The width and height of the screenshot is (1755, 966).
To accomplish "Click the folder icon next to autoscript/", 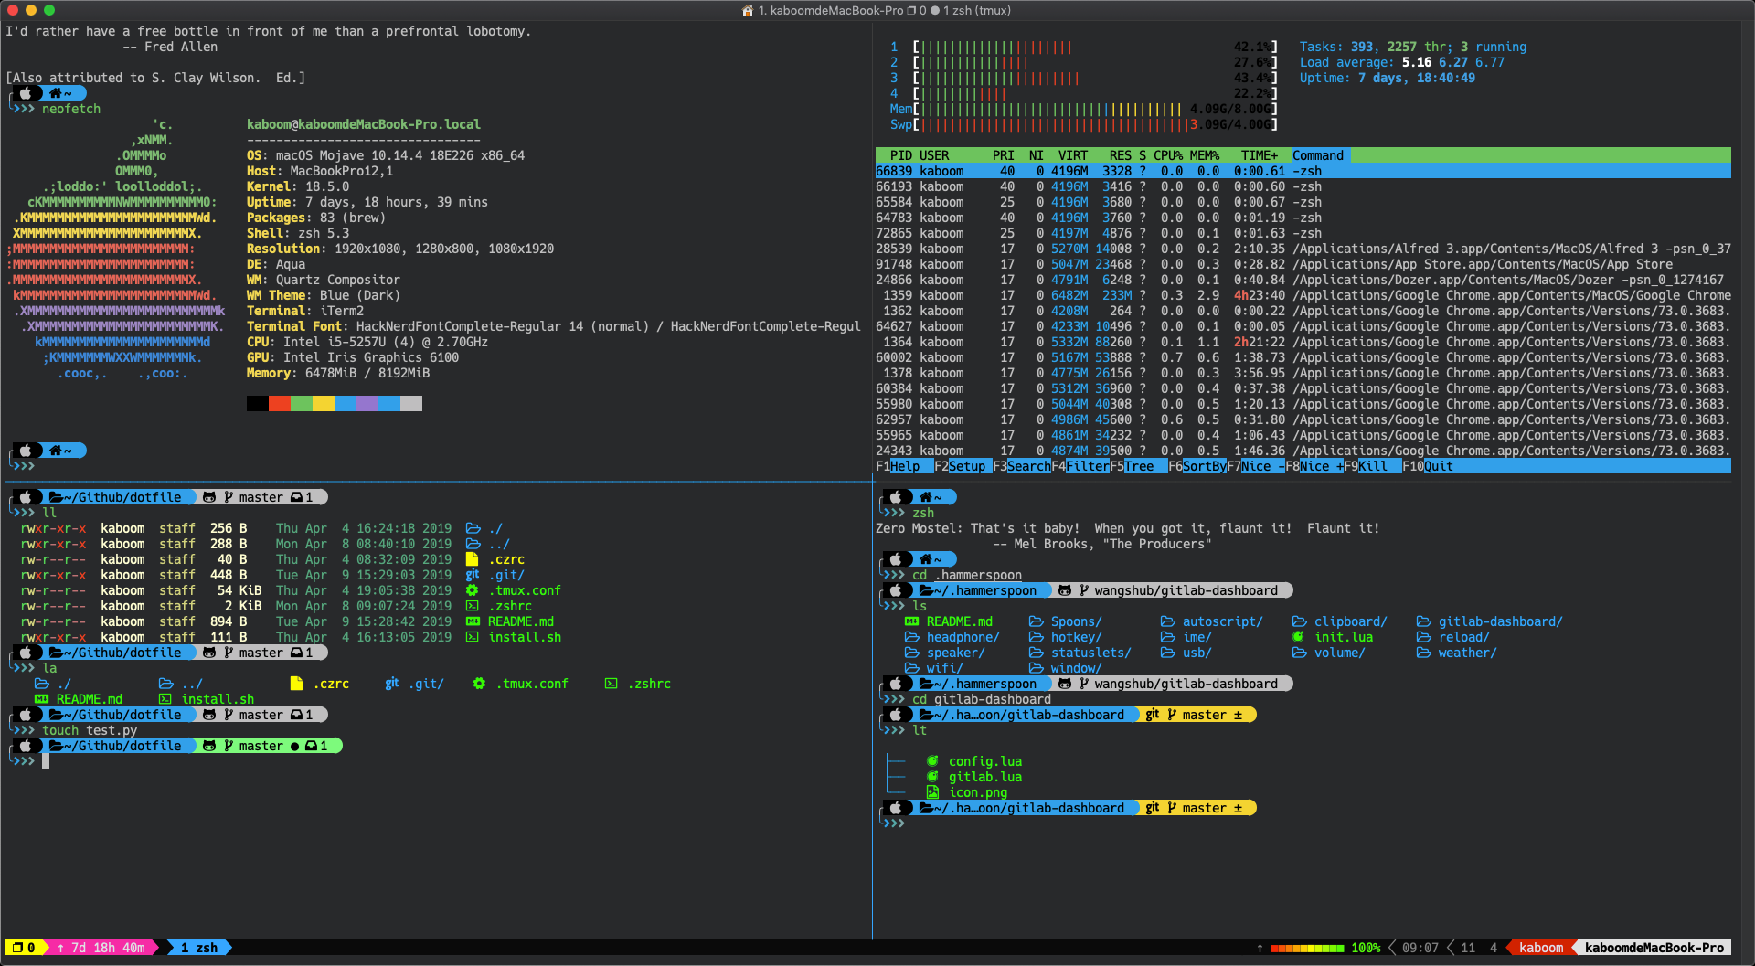I will point(1167,621).
